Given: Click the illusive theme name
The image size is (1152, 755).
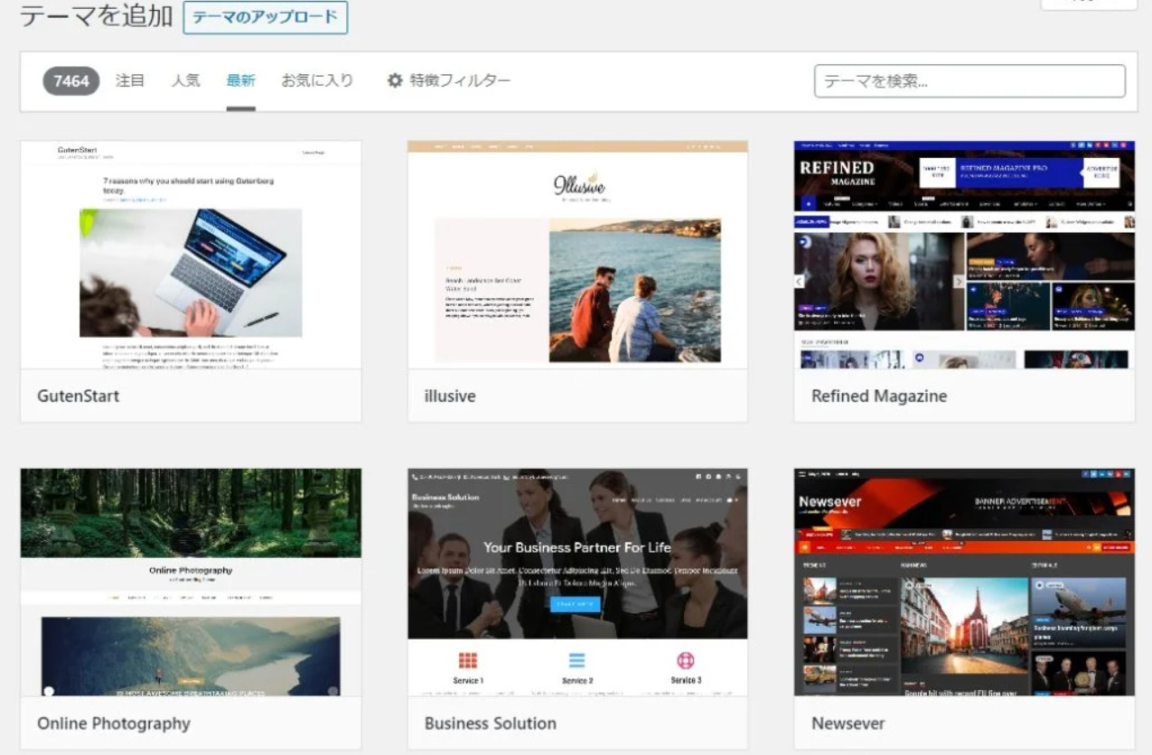Looking at the screenshot, I should [x=450, y=396].
